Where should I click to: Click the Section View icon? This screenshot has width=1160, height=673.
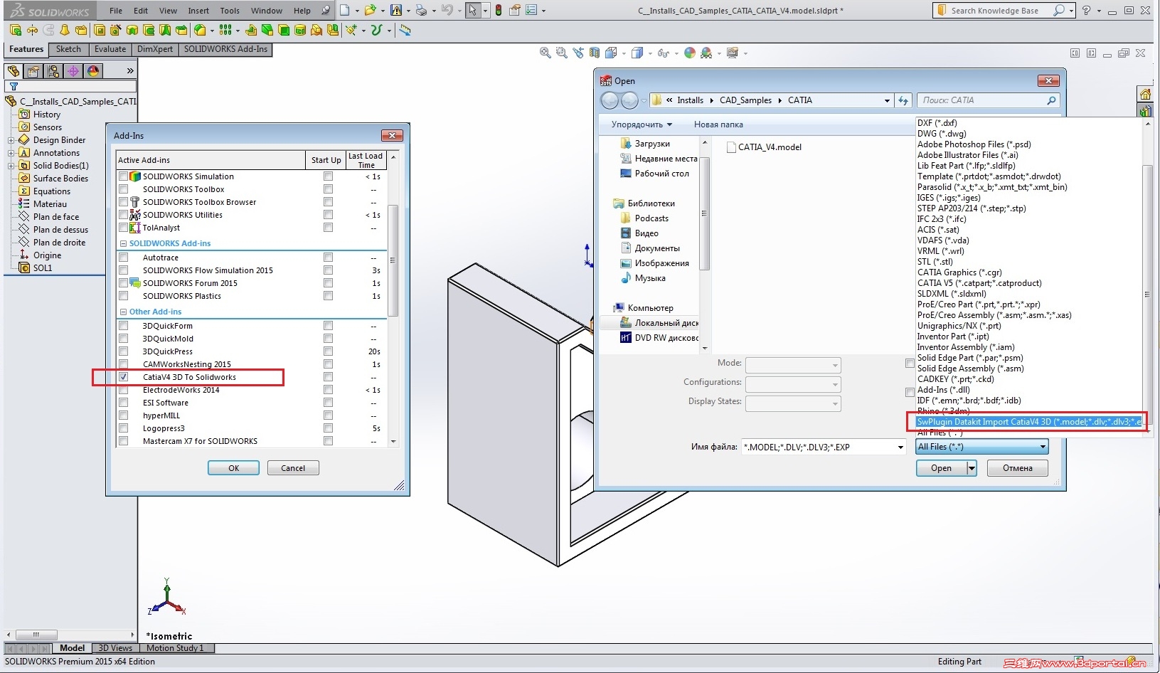[x=595, y=53]
